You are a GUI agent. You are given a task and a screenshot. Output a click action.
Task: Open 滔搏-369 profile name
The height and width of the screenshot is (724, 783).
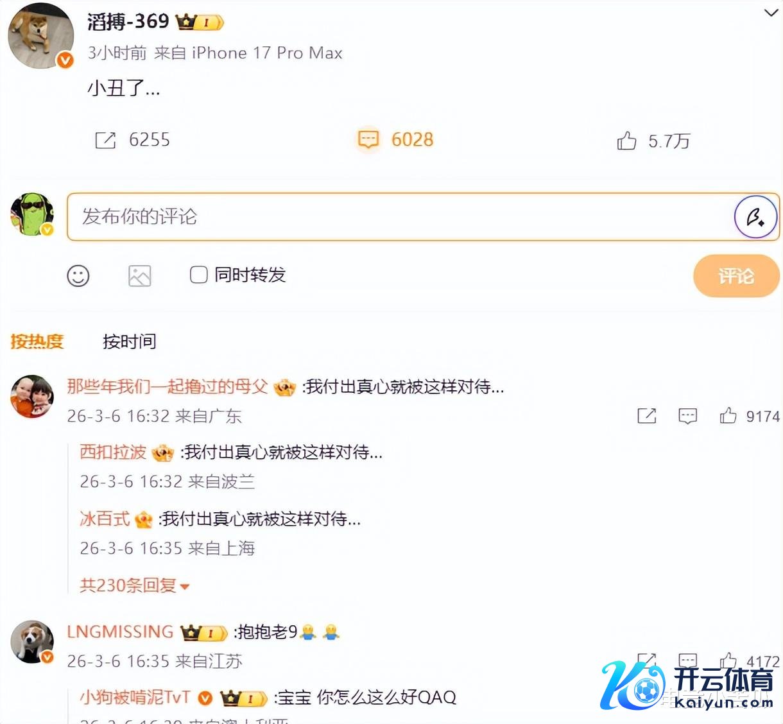pos(128,22)
